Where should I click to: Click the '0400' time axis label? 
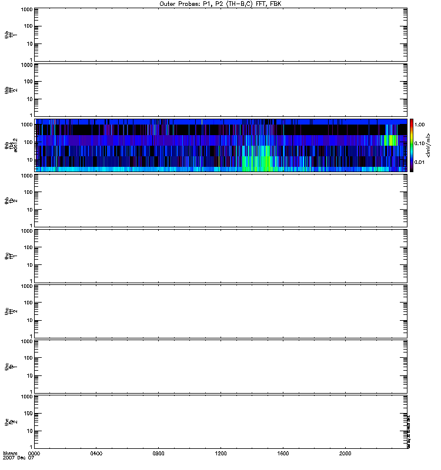[96, 454]
